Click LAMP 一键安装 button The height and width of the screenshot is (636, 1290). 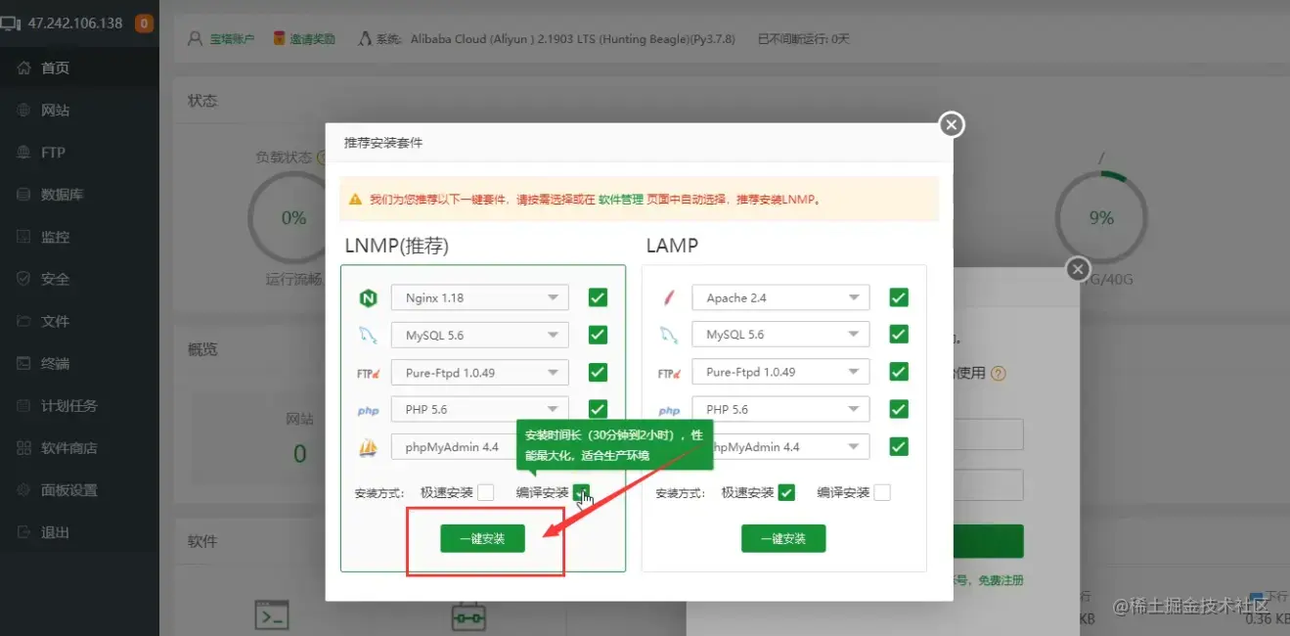point(783,538)
